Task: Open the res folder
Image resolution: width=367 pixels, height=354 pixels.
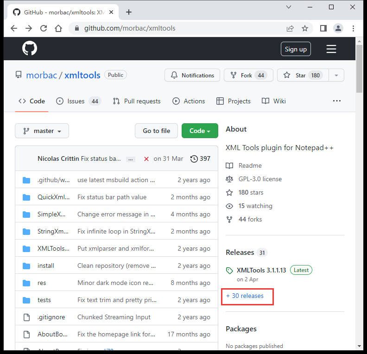Action: coord(42,283)
